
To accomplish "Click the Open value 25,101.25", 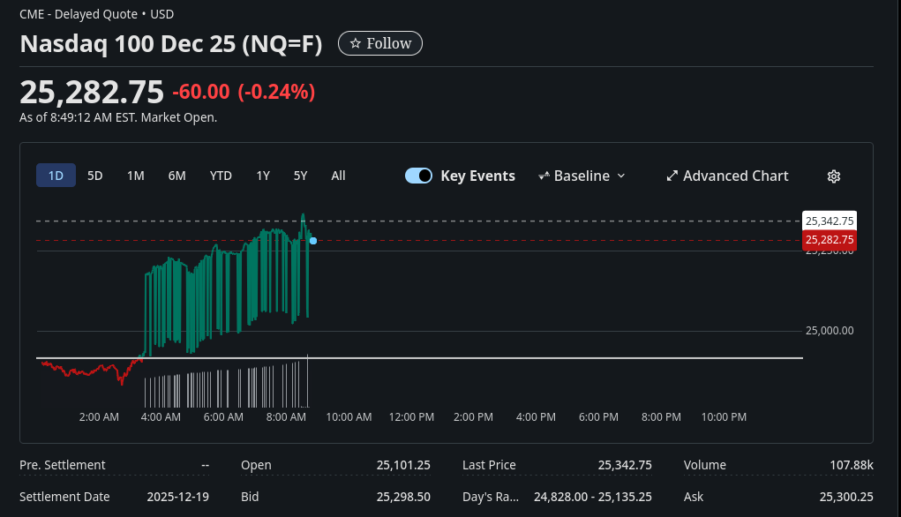I will (x=403, y=465).
